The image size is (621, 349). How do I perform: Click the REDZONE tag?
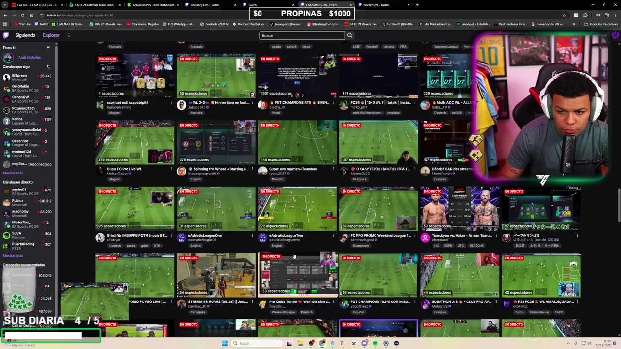point(476,246)
